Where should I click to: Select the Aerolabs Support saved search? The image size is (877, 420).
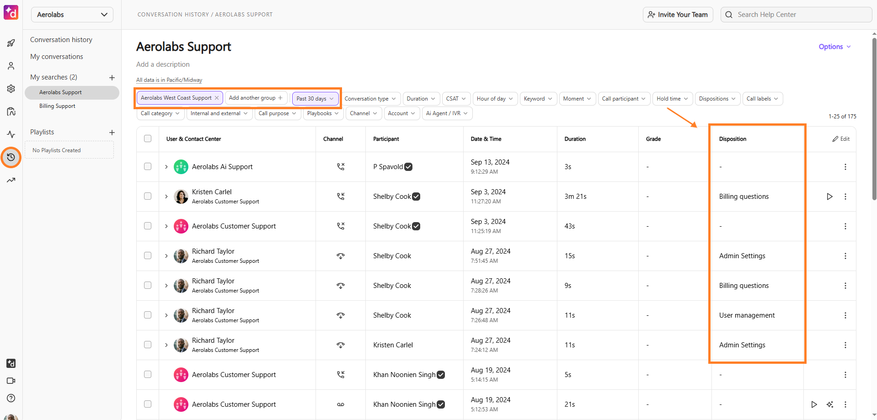click(72, 92)
